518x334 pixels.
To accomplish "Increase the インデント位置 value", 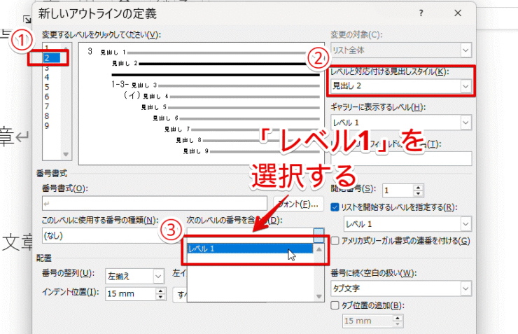I will coord(160,291).
